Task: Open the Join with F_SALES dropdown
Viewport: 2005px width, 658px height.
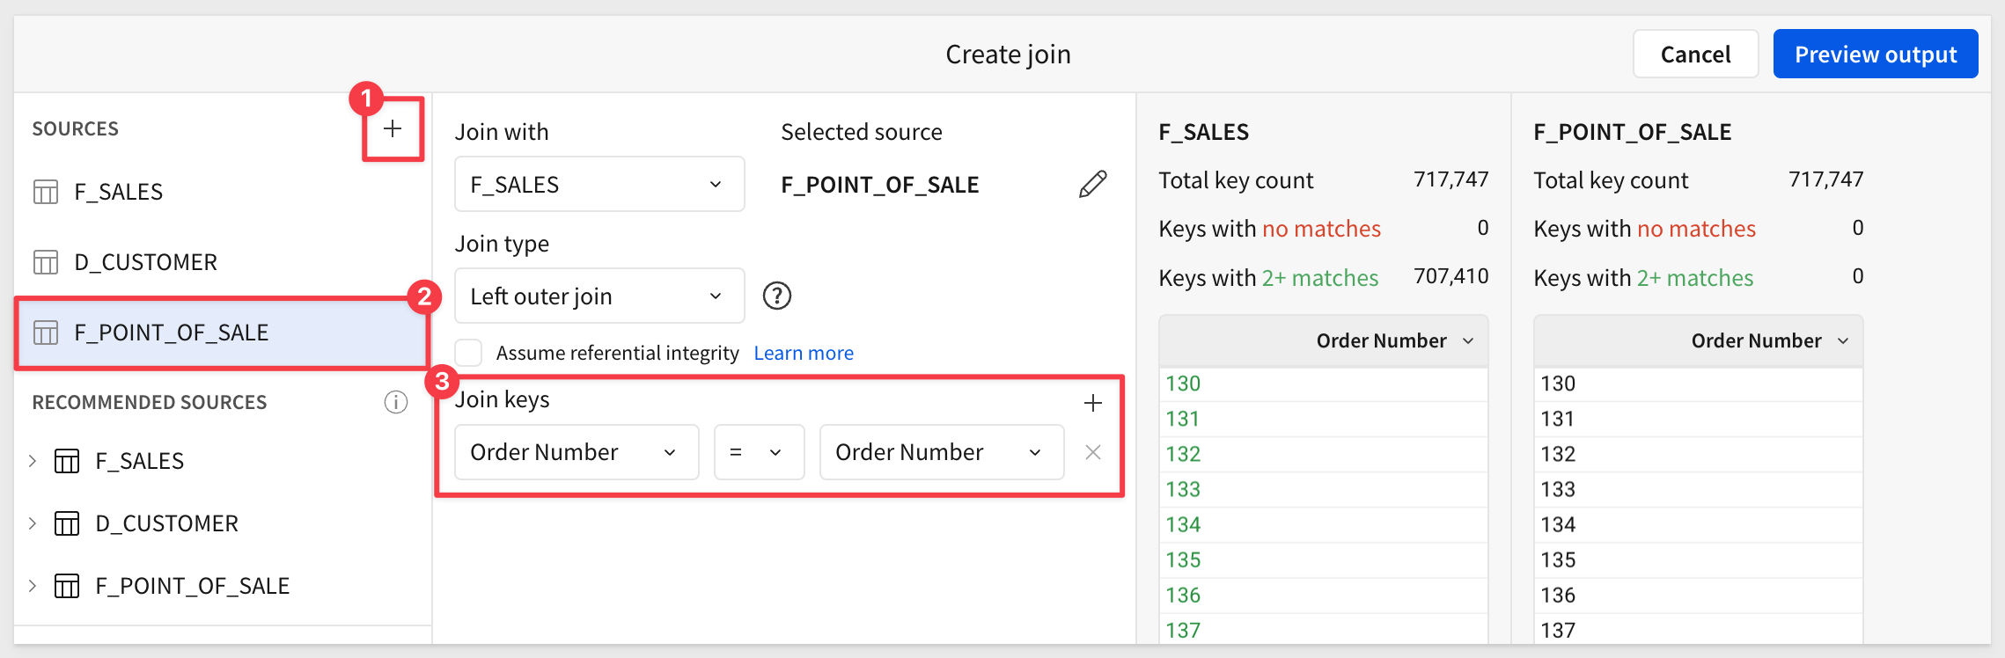Action: (x=599, y=185)
